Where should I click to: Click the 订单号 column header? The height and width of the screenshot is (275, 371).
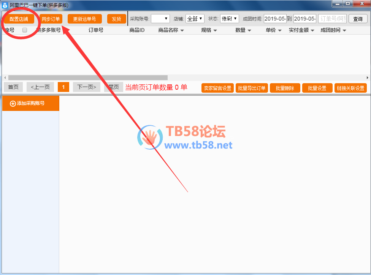(96, 30)
